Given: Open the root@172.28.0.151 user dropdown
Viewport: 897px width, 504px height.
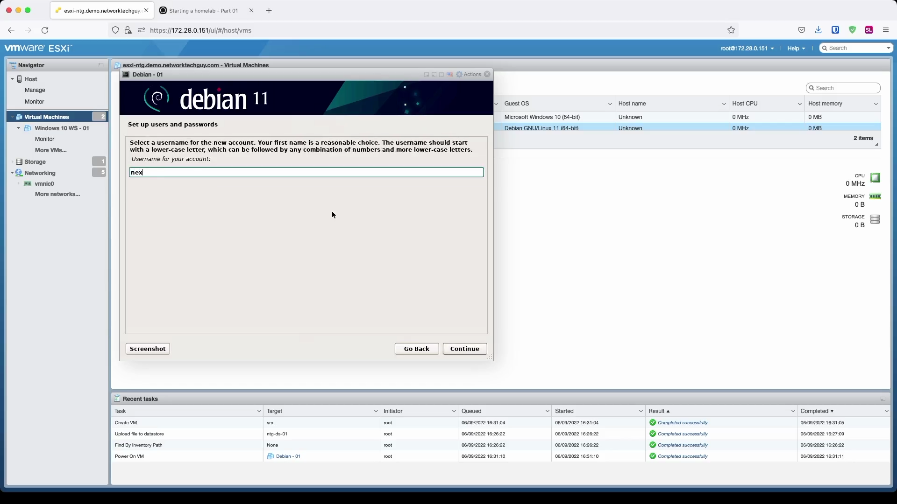Looking at the screenshot, I should coord(747,49).
